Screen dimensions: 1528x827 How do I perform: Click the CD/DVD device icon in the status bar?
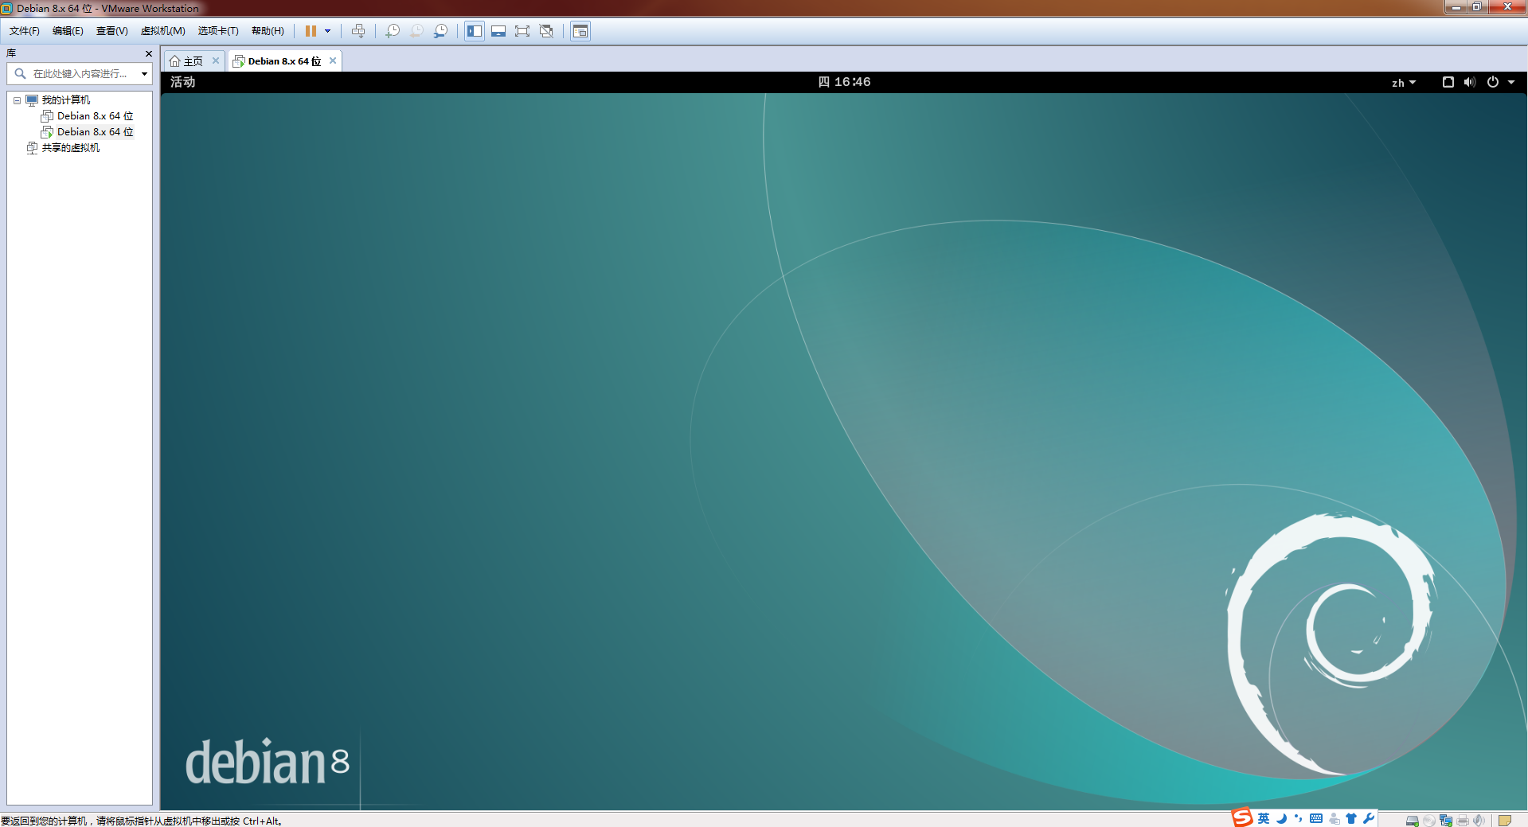click(x=1429, y=821)
